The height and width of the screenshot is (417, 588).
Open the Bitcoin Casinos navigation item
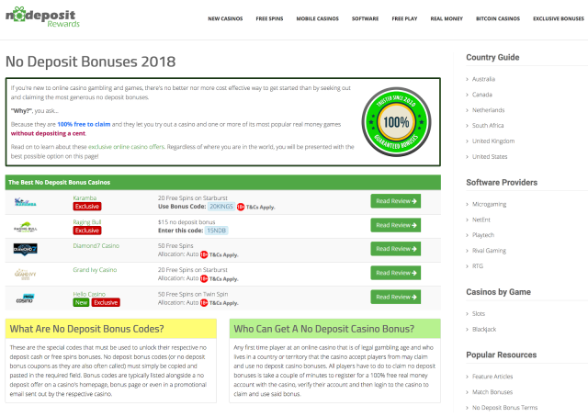pos(497,18)
